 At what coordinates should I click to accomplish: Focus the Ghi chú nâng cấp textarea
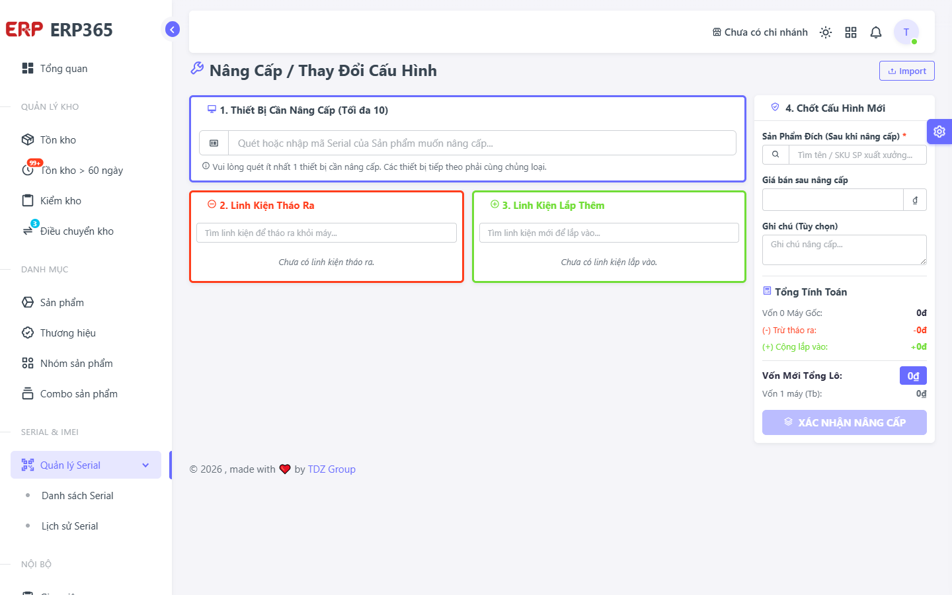pyautogui.click(x=844, y=250)
